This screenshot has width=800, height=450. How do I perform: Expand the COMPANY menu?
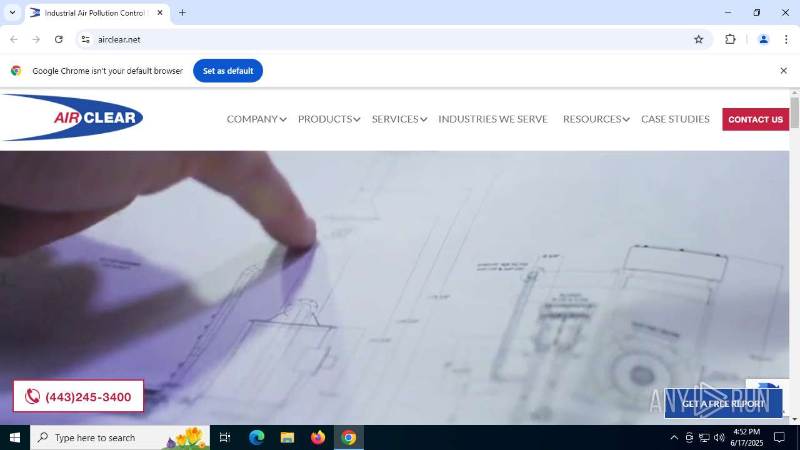click(256, 119)
